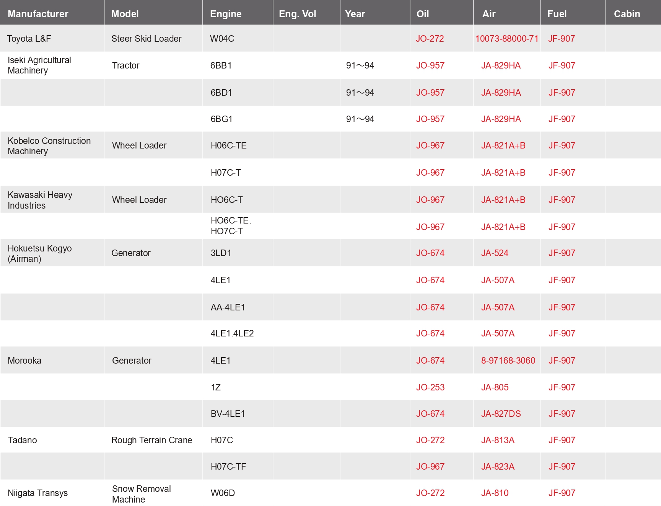Click the Engine column header
Image resolution: width=661 pixels, height=506 pixels.
(x=226, y=14)
